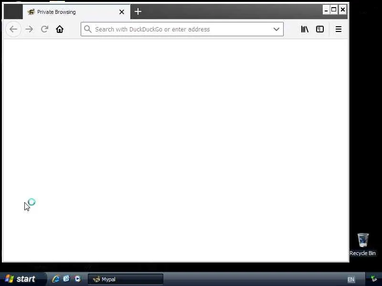Close the Private Browsing tab
The image size is (382, 286).
coord(122,12)
